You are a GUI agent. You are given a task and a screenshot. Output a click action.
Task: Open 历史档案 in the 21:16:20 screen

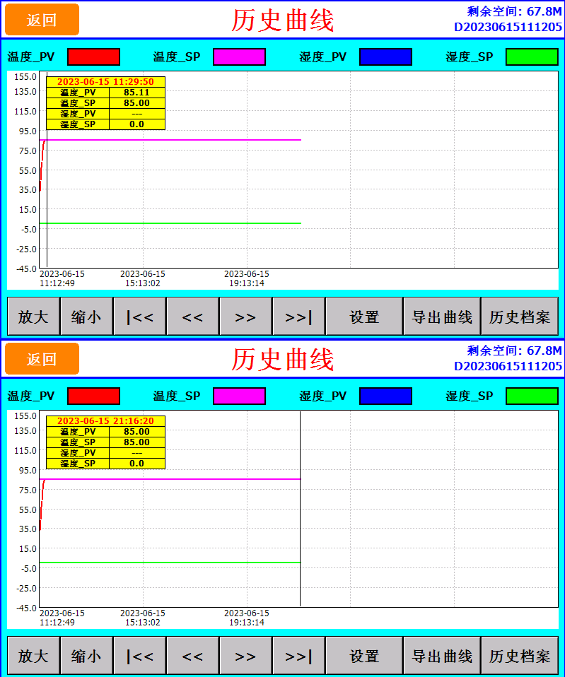pos(520,655)
